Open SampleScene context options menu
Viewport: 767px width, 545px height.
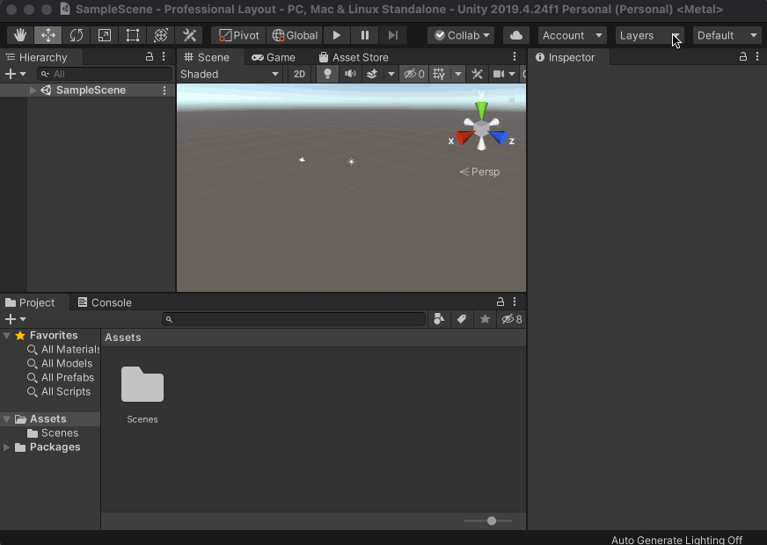[x=164, y=90]
